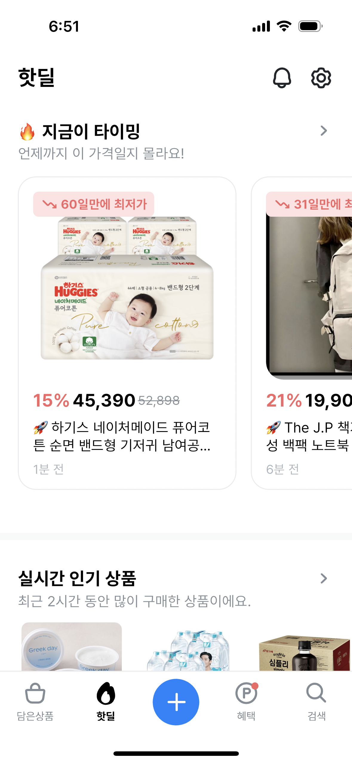
Task: Open the Huggies diaper product image
Action: point(127,288)
